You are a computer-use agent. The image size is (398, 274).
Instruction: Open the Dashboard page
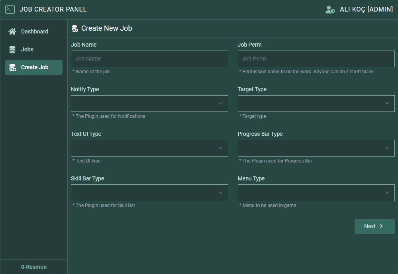(x=34, y=31)
